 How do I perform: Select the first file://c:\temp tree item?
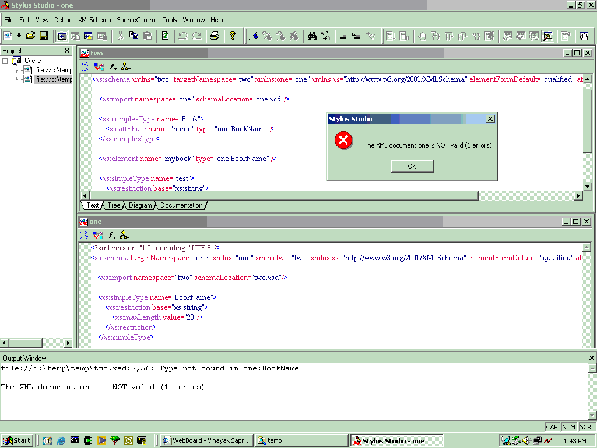pyautogui.click(x=54, y=70)
